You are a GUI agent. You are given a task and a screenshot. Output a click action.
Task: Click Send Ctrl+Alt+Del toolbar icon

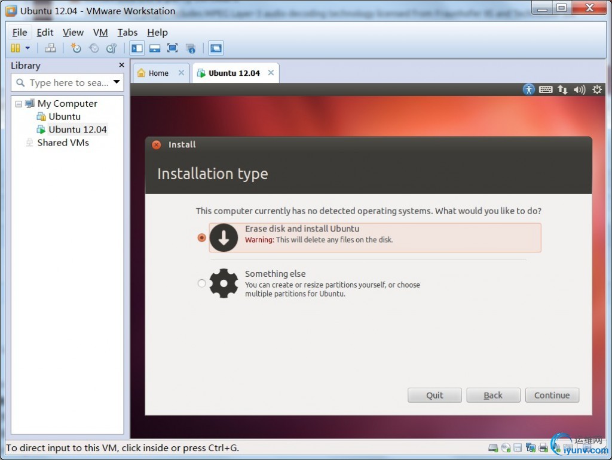[50, 48]
